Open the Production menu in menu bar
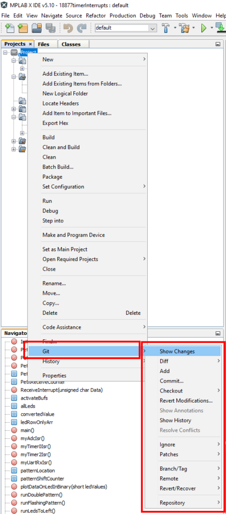Viewport: 226px width, 514px height. 123,16
